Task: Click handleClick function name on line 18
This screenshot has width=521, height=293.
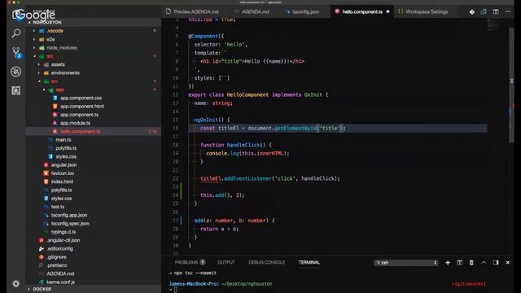Action: [x=244, y=145]
